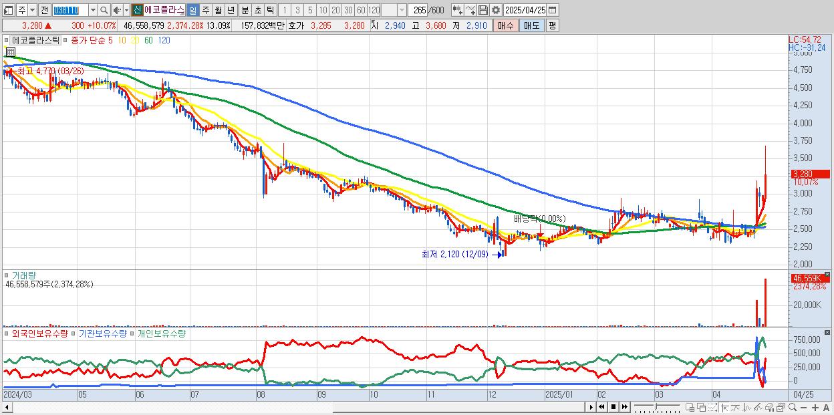
Task: Click the bar count field showing 265
Action: [418, 10]
